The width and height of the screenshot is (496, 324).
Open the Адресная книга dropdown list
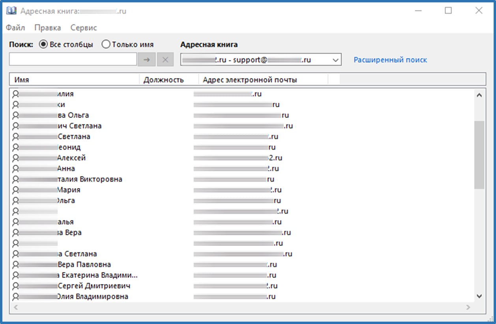261,60
